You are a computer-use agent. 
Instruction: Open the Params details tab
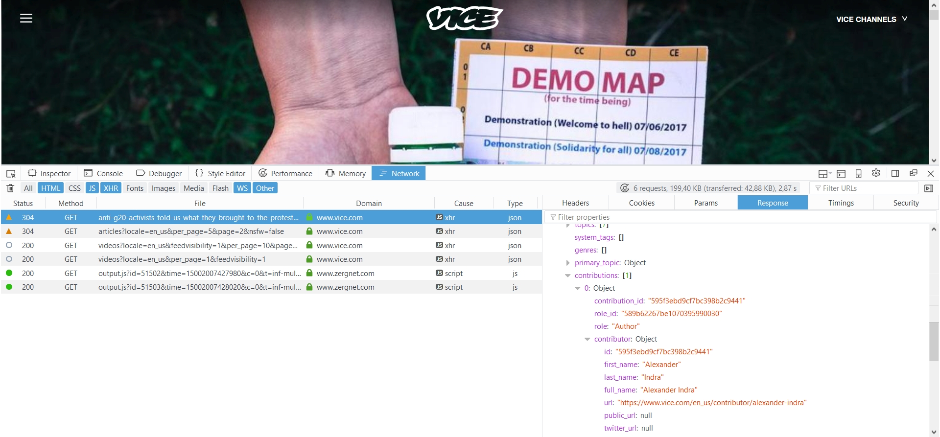coord(706,203)
